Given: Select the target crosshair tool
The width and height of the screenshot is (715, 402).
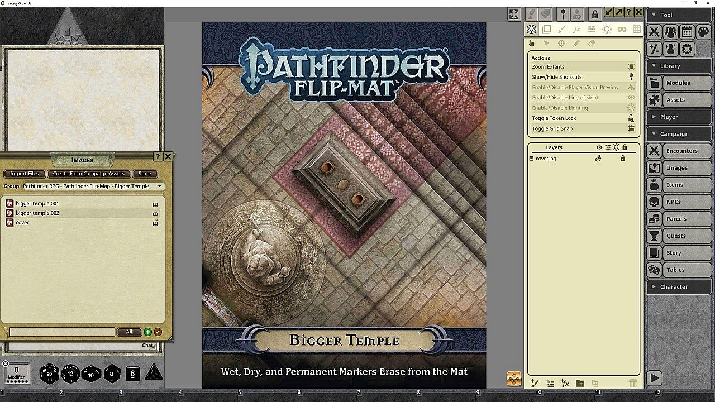Looking at the screenshot, I should pos(561,44).
